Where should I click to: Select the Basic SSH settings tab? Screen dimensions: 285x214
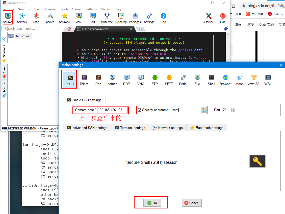84,100
